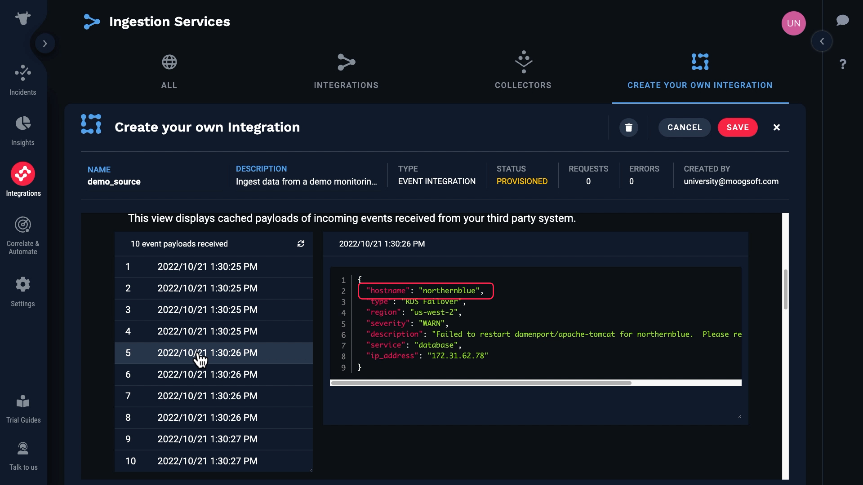This screenshot has width=863, height=485.
Task: Open the chat bubble icon
Action: pyautogui.click(x=842, y=20)
